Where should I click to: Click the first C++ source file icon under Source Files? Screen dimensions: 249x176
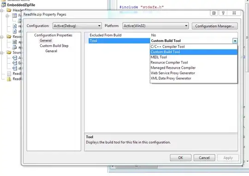point(15,58)
